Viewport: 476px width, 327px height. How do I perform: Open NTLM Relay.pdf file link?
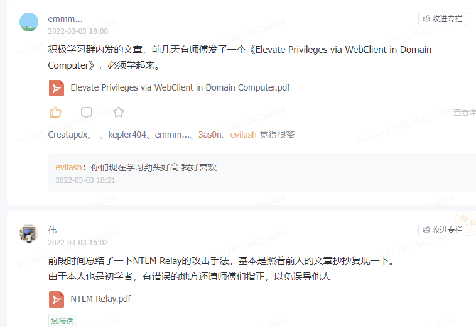[100, 299]
